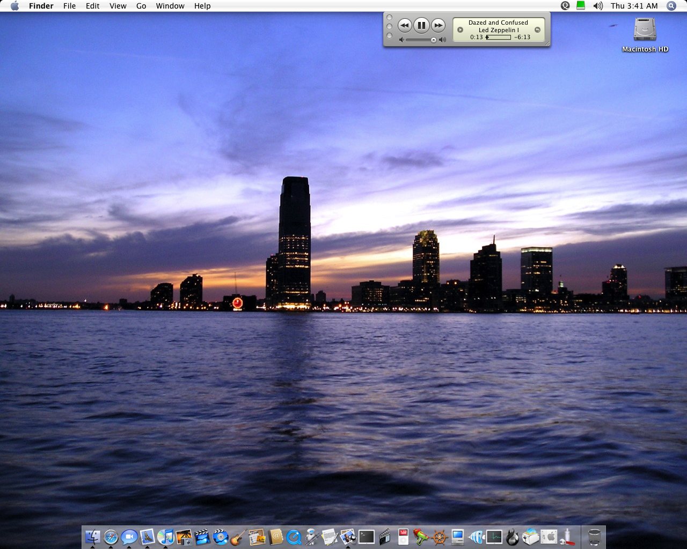Click the circled Q icon in menu bar
This screenshot has height=549, width=687.
coord(565,6)
